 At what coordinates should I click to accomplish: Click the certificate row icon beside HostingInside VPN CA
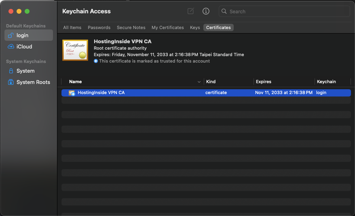pyautogui.click(x=72, y=93)
